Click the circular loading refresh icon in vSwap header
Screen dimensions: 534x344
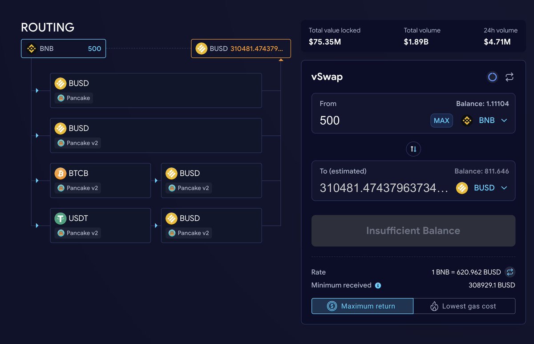coord(492,77)
